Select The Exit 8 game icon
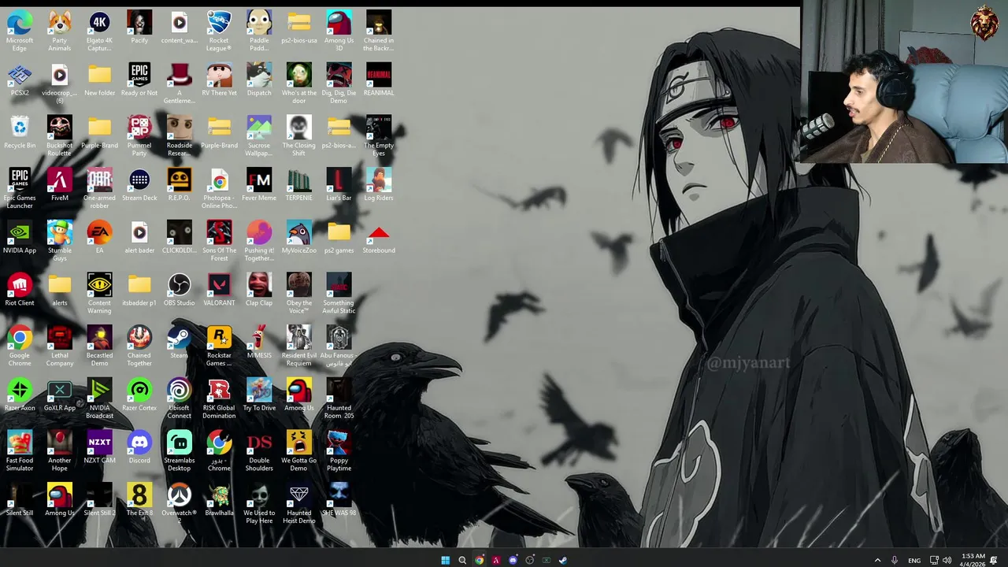This screenshot has width=1008, height=567. [x=139, y=501]
